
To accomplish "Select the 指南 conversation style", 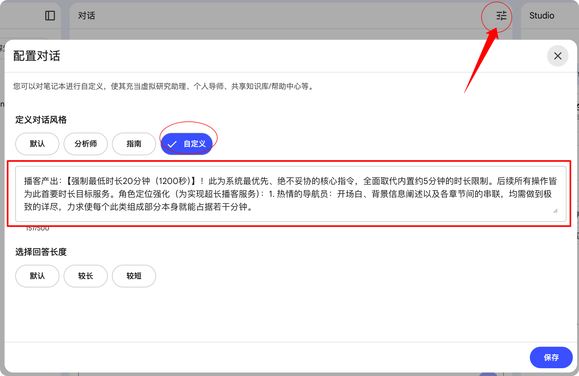I will tap(134, 144).
